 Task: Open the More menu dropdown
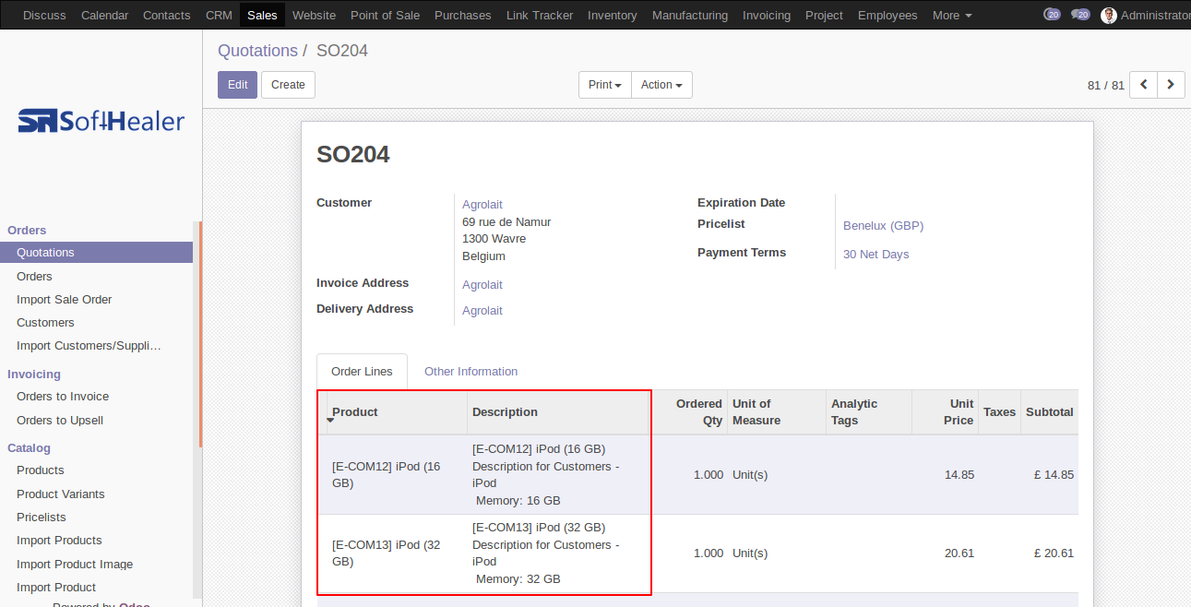(952, 16)
